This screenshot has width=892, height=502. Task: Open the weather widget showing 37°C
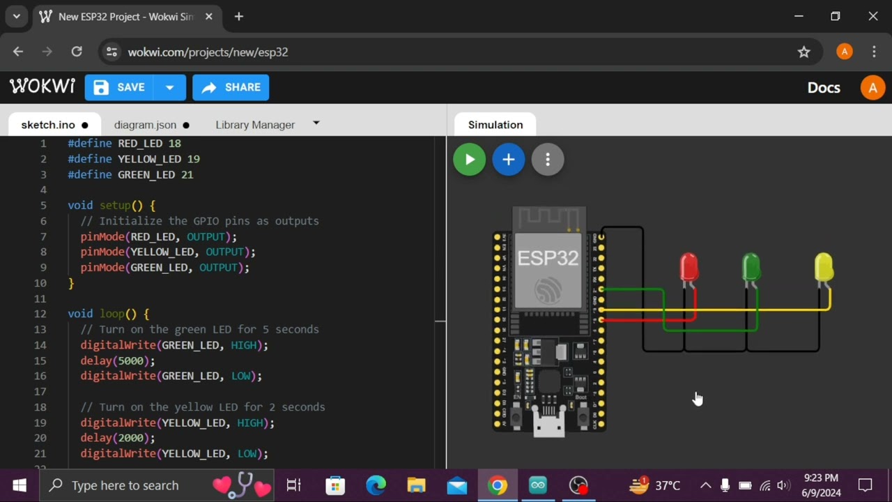point(654,485)
